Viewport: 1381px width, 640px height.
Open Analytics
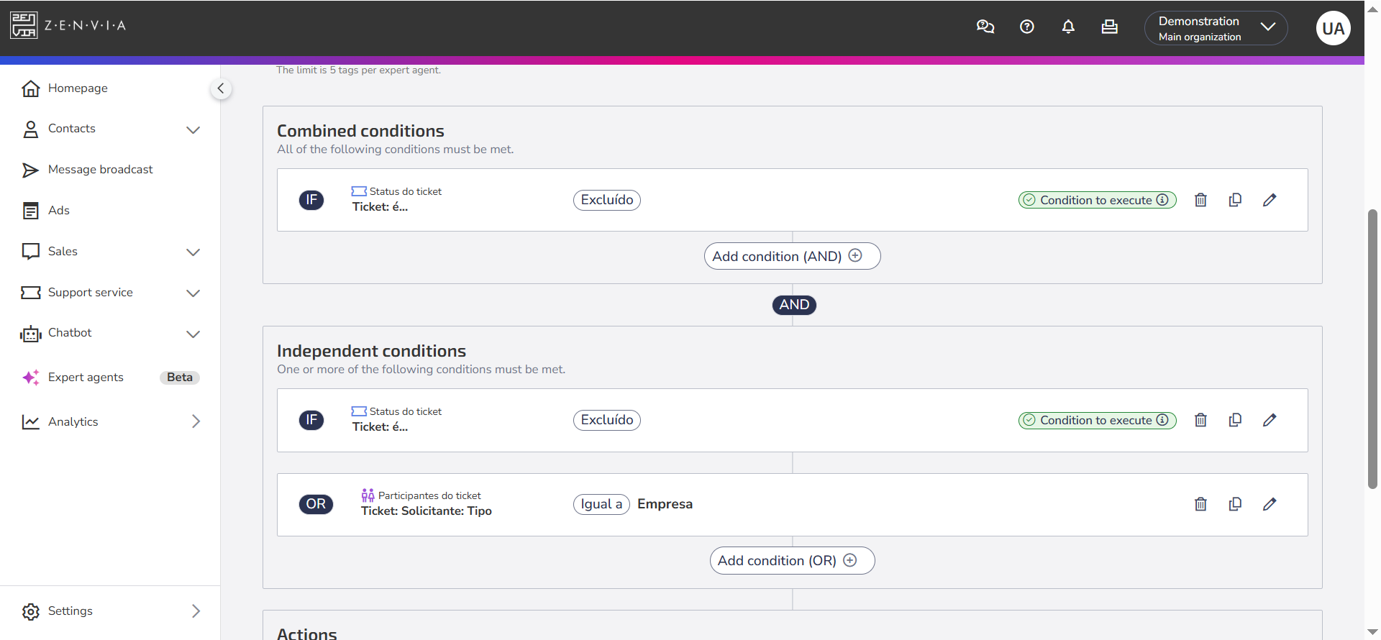(73, 421)
